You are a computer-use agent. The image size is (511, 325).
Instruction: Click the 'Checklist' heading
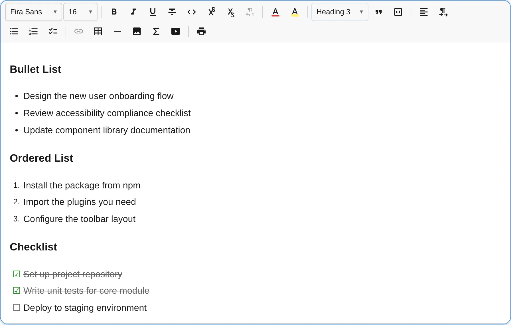34,247
